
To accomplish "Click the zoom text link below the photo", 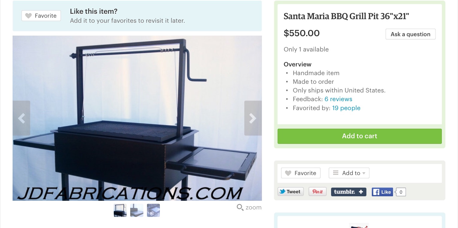I will 254,207.
